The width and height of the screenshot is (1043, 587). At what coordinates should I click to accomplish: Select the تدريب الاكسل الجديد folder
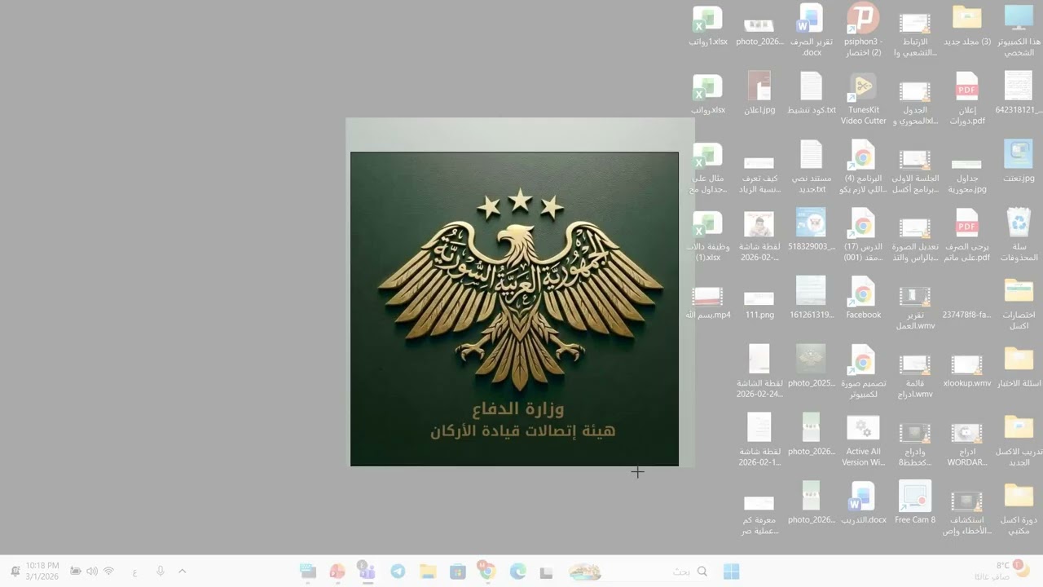1019,440
